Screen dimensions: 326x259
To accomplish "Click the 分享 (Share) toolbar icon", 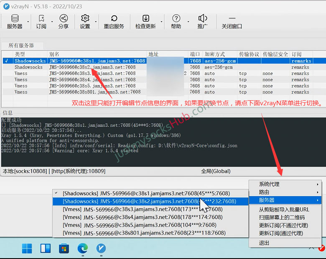I will click(64, 22).
